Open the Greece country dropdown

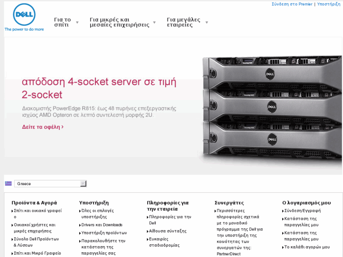(x=50, y=184)
